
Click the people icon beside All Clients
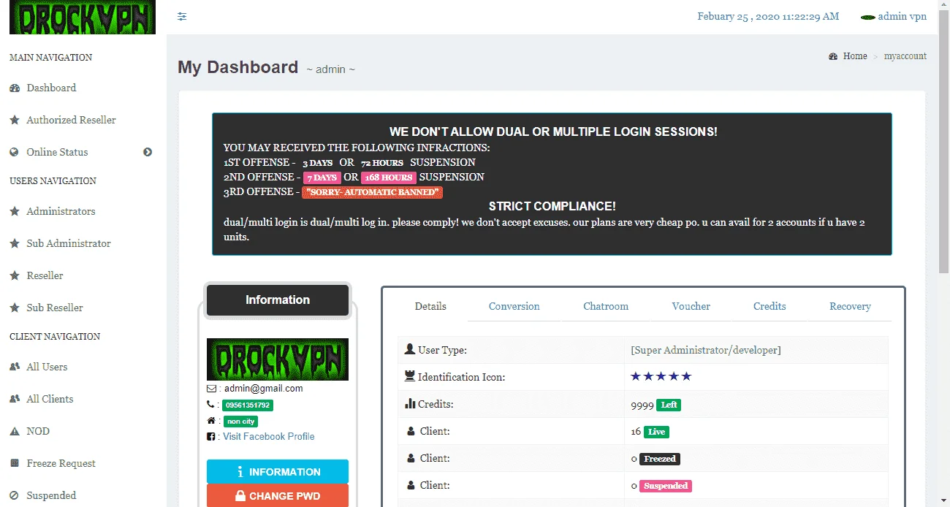point(15,399)
